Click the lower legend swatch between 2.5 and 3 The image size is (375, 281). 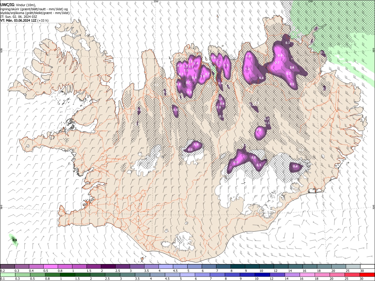[x=113, y=275]
